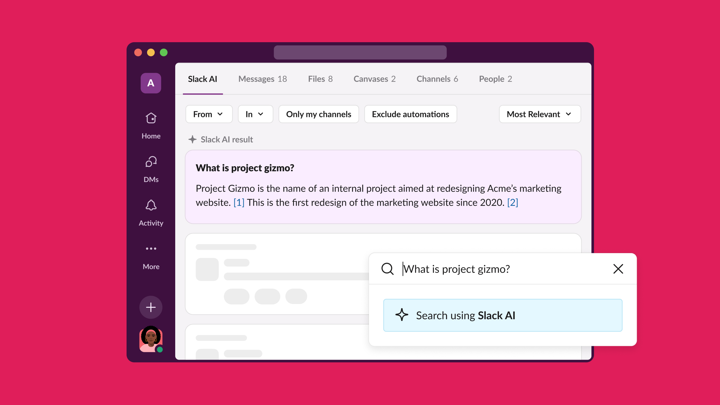Toggle the Only my channels filter
The image size is (720, 405).
pyautogui.click(x=318, y=114)
